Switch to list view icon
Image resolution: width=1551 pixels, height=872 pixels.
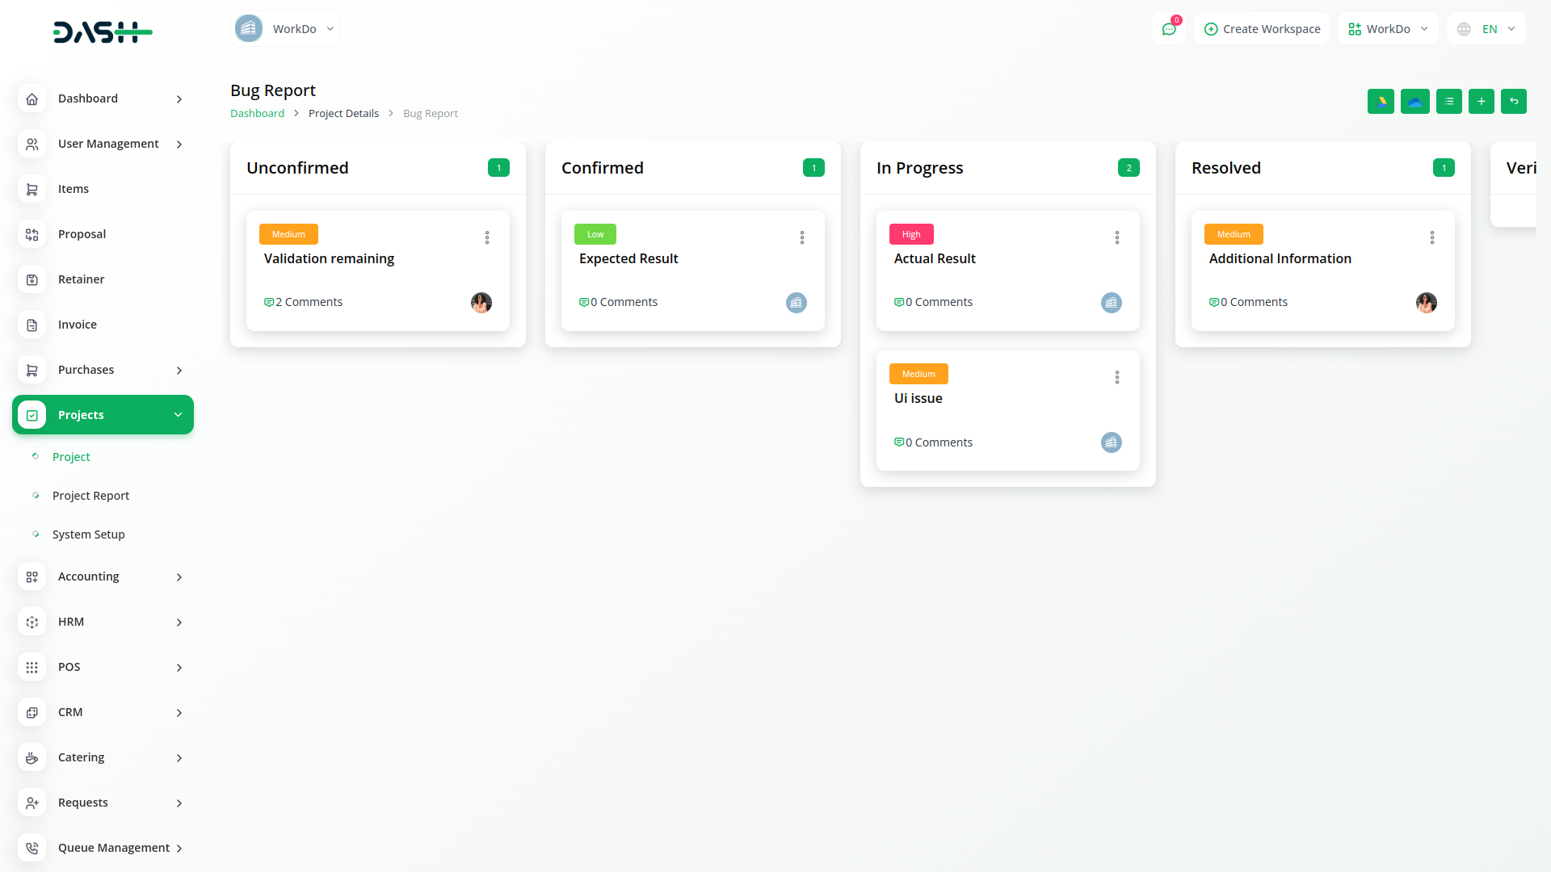1448,102
